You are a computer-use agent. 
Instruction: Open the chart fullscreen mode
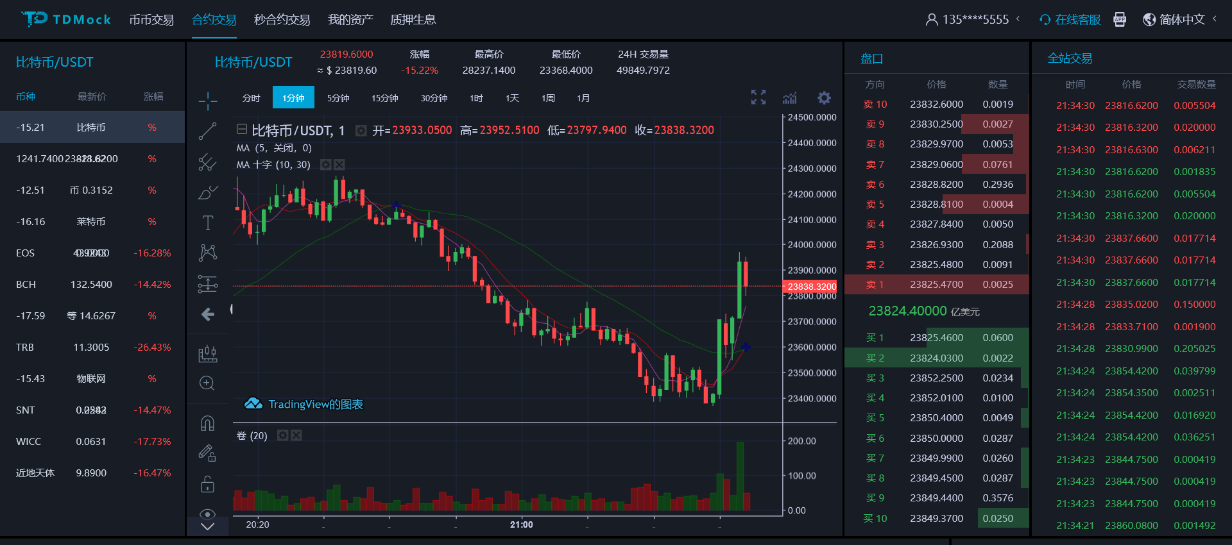pos(758,97)
